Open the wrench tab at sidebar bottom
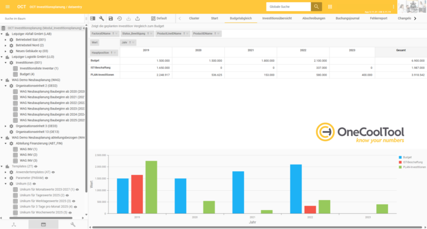Screen dimensions: 427x229 tap(73, 224)
